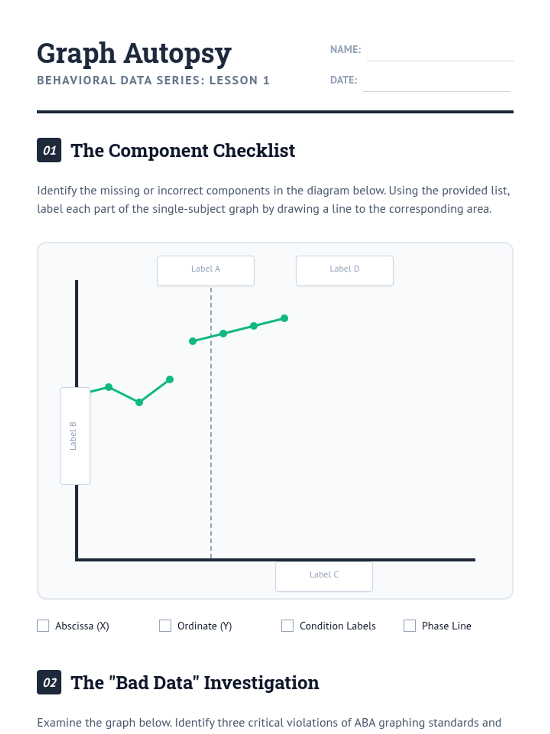Mark the Phase Line checkbox
Screen dimensions: 550x734
(x=410, y=626)
